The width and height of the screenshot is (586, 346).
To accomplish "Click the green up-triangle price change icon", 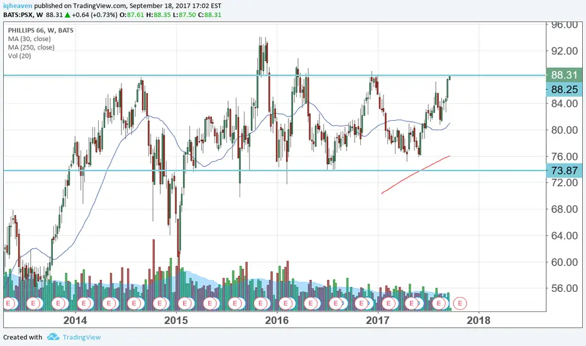I will [67, 15].
